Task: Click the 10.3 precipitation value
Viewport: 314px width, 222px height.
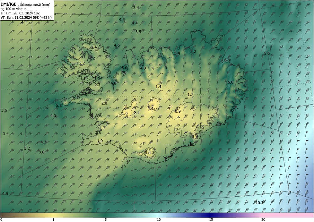Action: [259, 203]
